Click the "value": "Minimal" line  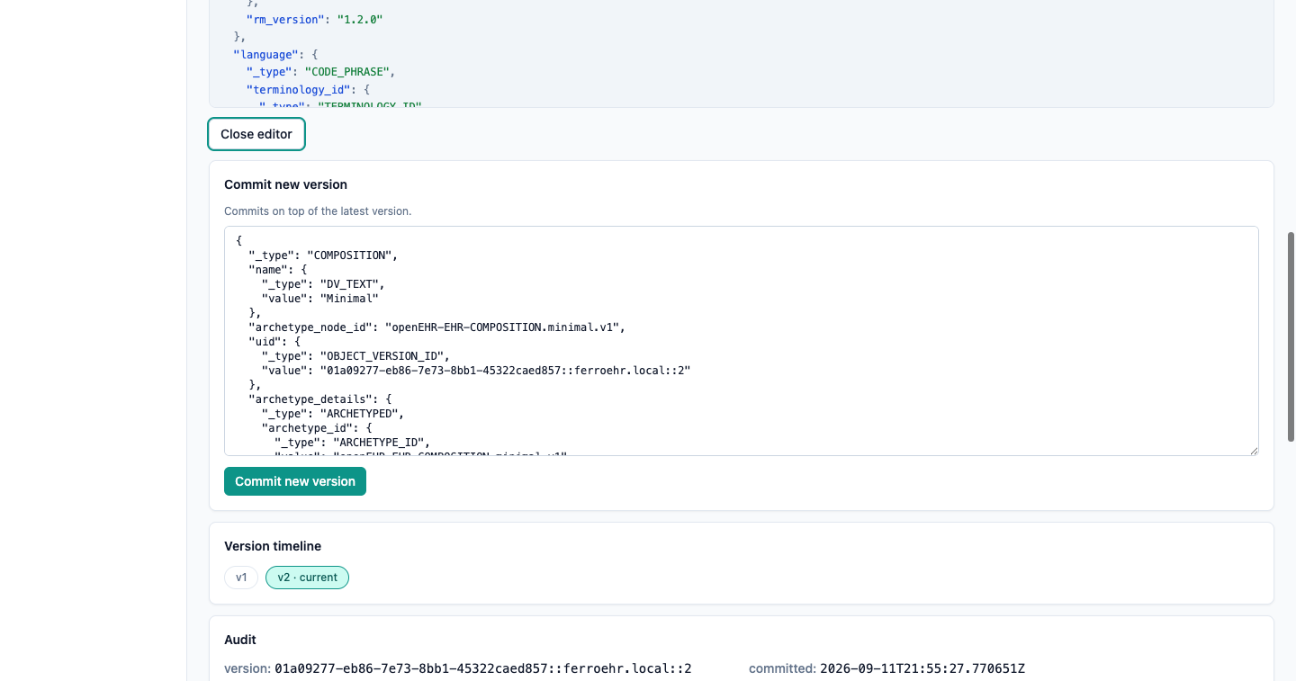pos(320,298)
